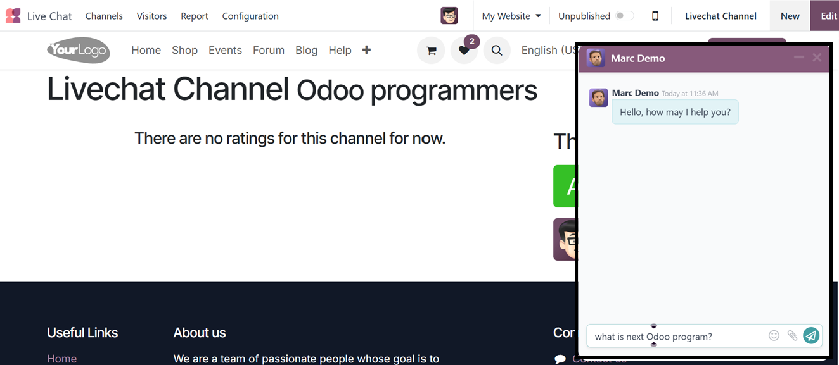
Task: Click the Useful Links footer heading
Action: (82, 333)
